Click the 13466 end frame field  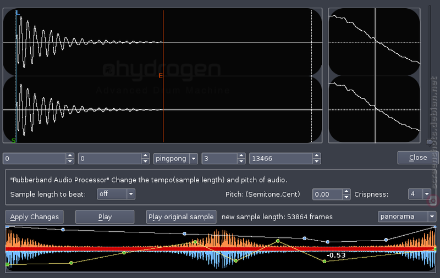click(281, 159)
